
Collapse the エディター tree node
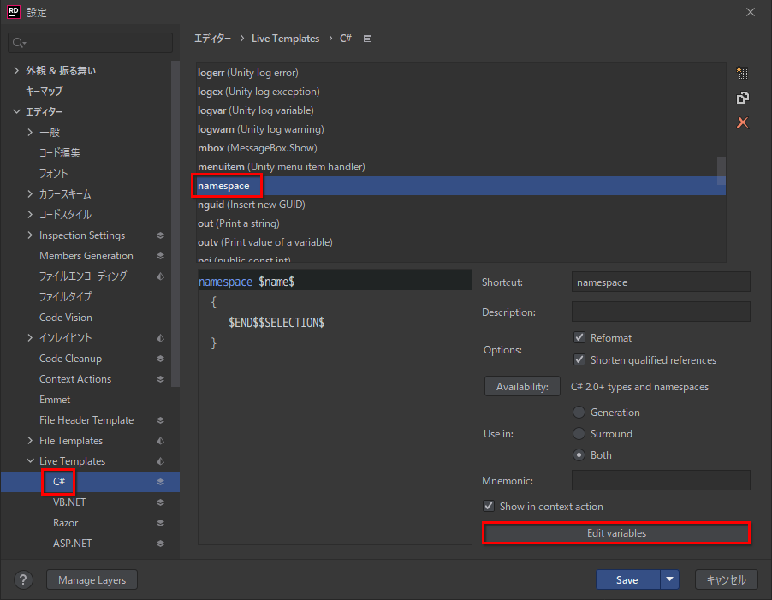point(16,112)
